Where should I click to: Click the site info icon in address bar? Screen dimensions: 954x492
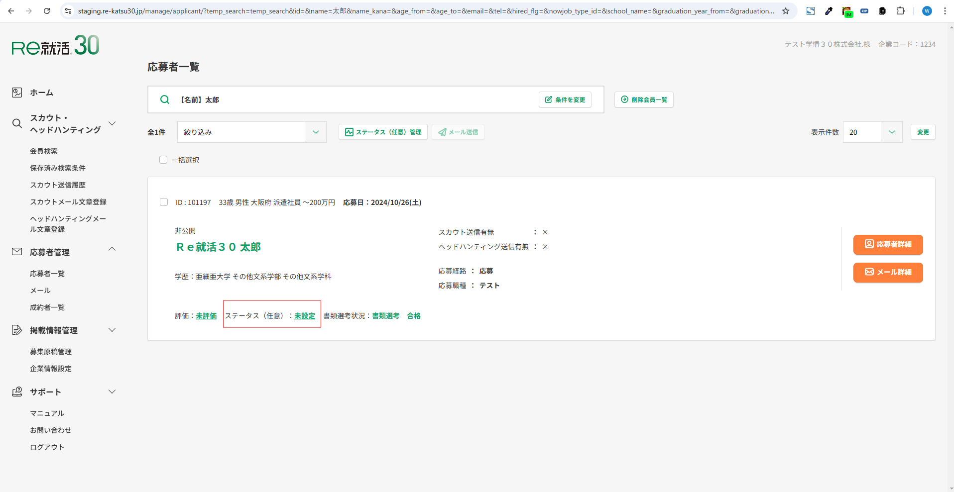tap(69, 11)
